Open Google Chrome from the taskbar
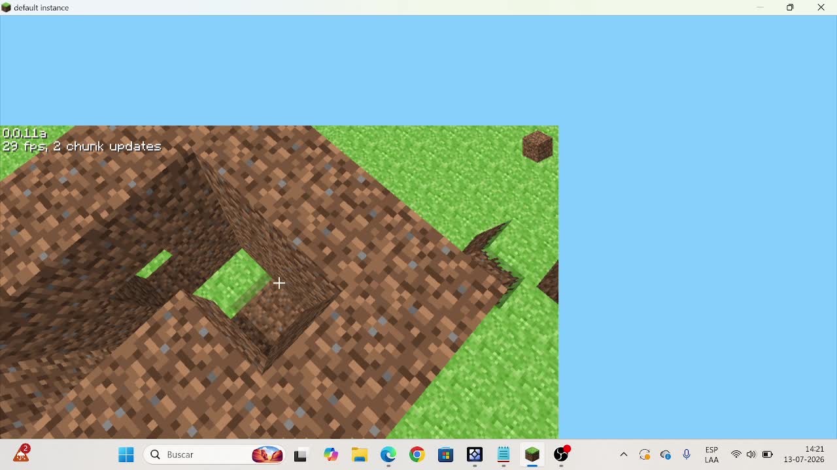This screenshot has height=470, width=837. pos(417,454)
